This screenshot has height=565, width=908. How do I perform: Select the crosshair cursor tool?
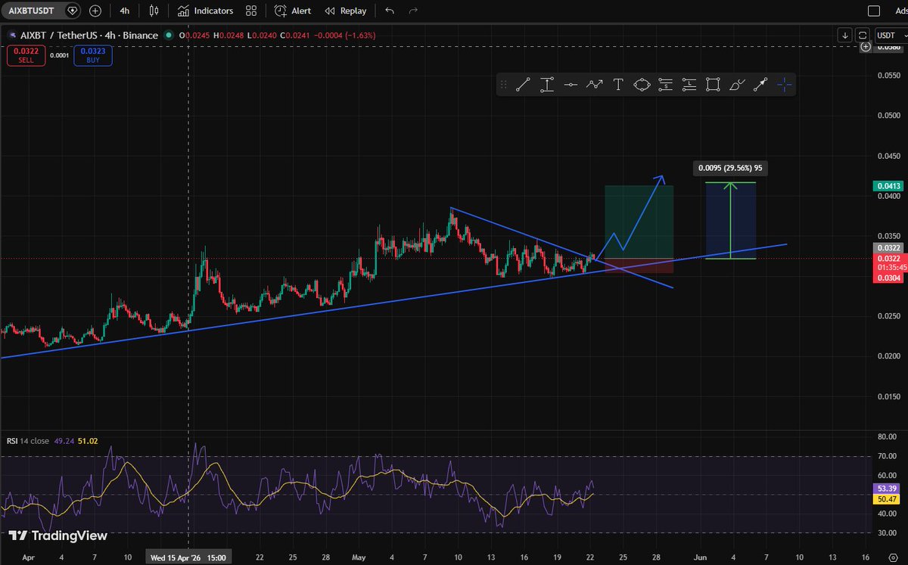[784, 85]
